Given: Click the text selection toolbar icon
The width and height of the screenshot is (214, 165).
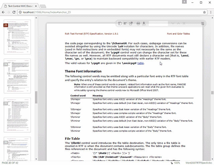Looking at the screenshot, I should (125, 24).
